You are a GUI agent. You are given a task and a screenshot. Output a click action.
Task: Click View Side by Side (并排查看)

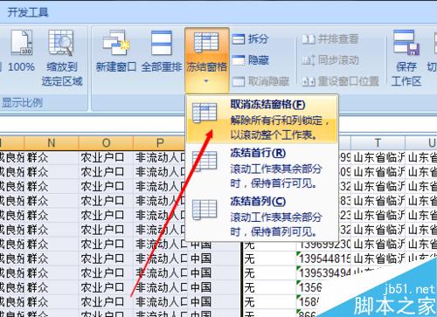click(330, 38)
